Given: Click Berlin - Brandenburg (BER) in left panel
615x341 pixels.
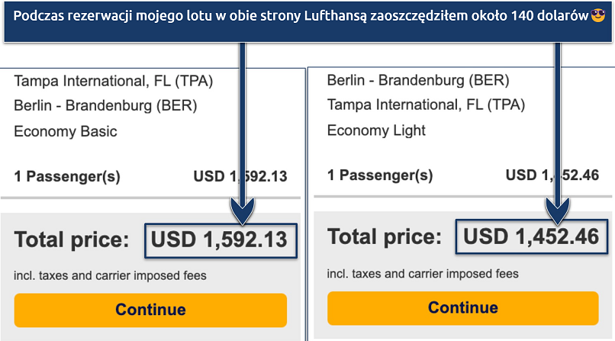Looking at the screenshot, I should point(105,106).
